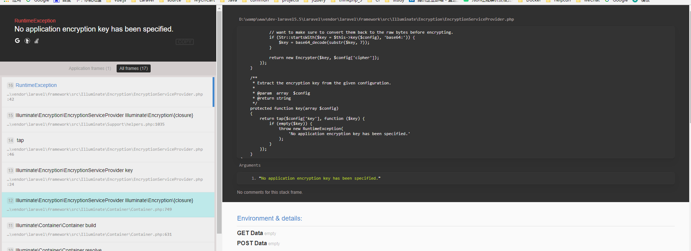
Task: Copy the exception with the COPY button
Action: click(185, 42)
